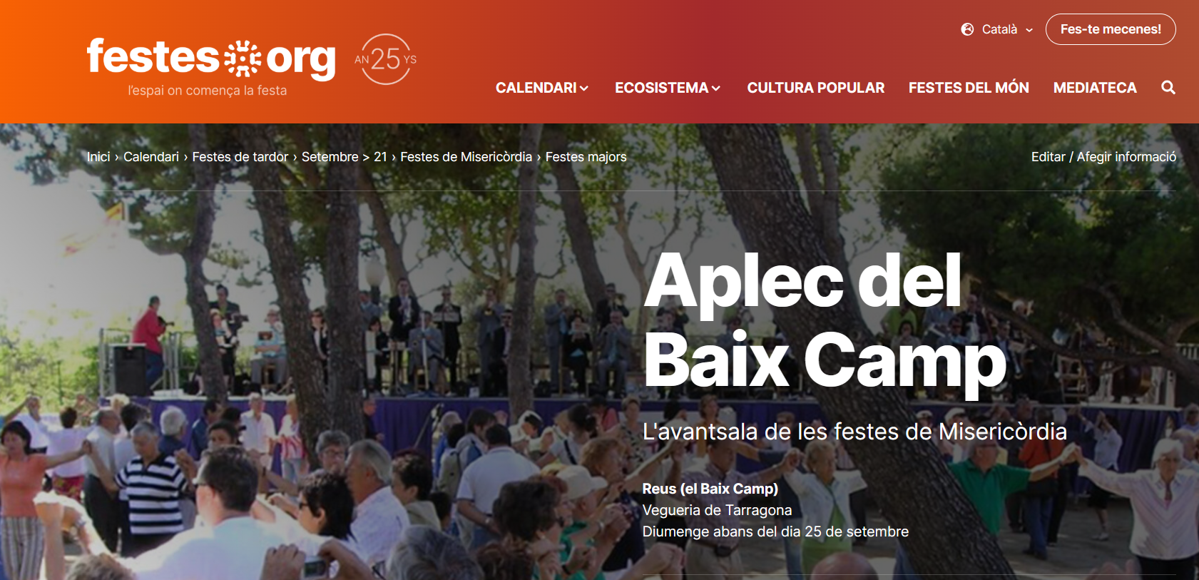The image size is (1199, 580).
Task: Click the search magnifier icon
Action: [x=1168, y=88]
